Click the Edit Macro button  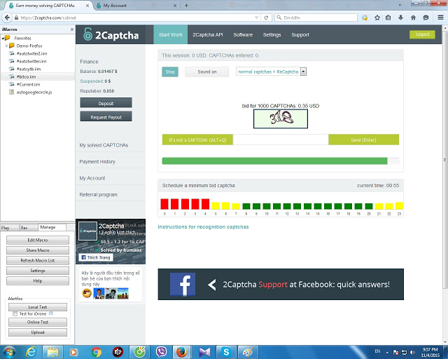38,240
